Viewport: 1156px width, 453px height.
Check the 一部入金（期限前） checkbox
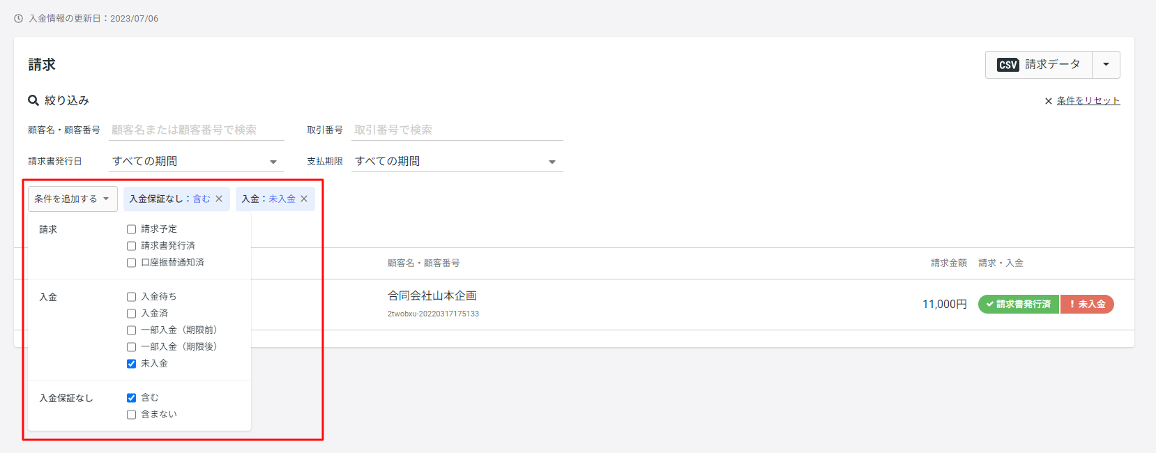point(131,330)
